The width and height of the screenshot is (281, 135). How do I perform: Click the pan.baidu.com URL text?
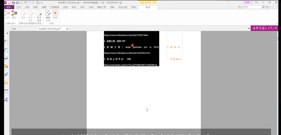click(130, 65)
